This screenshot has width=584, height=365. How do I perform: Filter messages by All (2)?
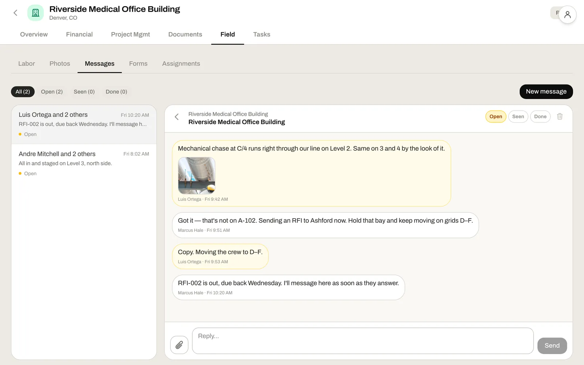[23, 92]
